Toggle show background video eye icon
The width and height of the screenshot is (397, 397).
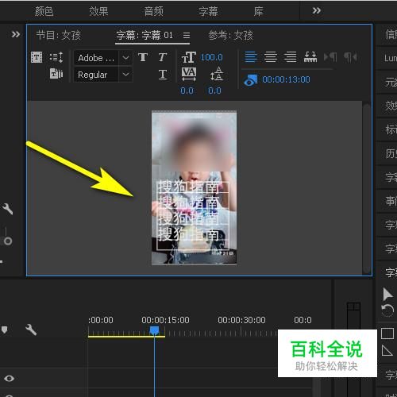click(x=250, y=80)
